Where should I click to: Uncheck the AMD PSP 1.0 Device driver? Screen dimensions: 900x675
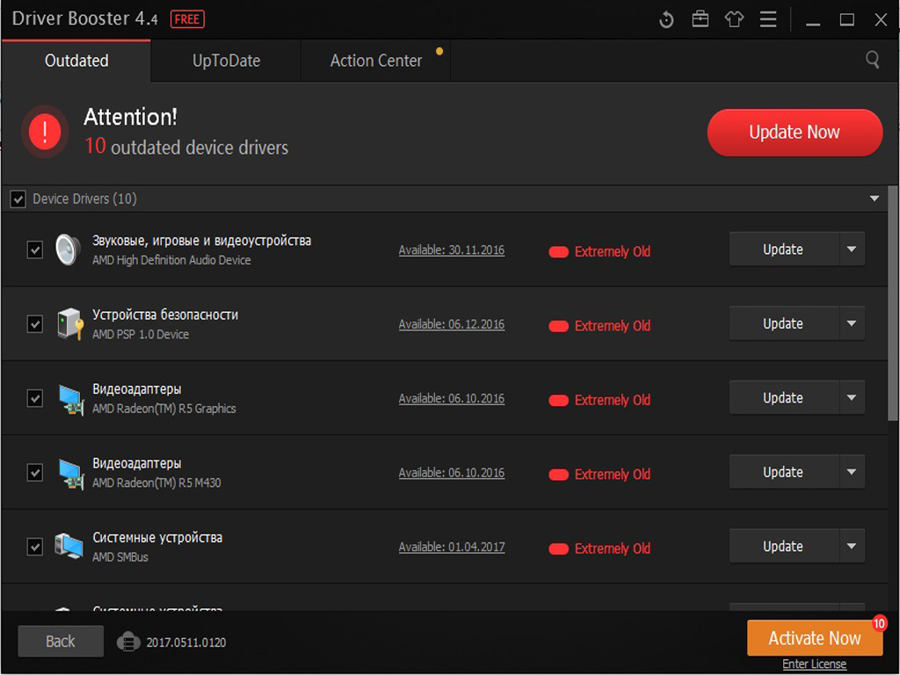(x=34, y=323)
